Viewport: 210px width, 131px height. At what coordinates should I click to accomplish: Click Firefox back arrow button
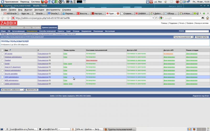pyautogui.click(x=3, y=18)
